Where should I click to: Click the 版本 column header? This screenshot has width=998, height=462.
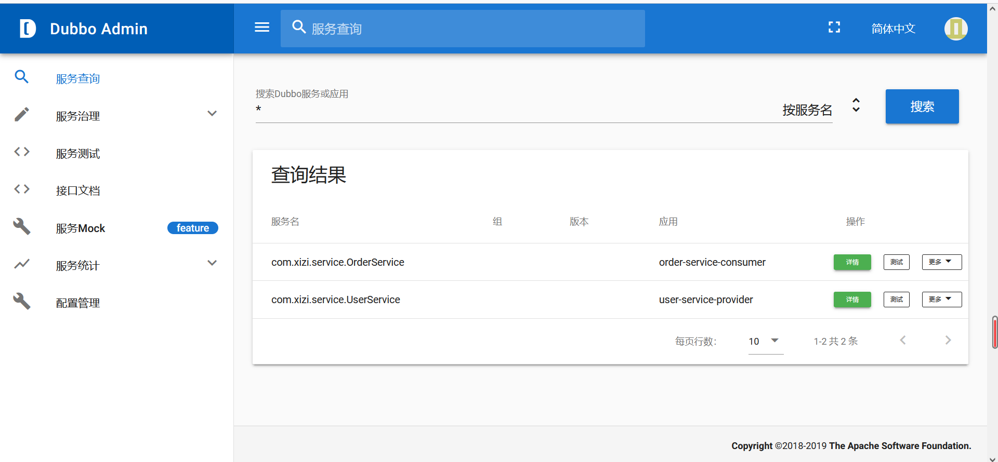[x=579, y=222]
